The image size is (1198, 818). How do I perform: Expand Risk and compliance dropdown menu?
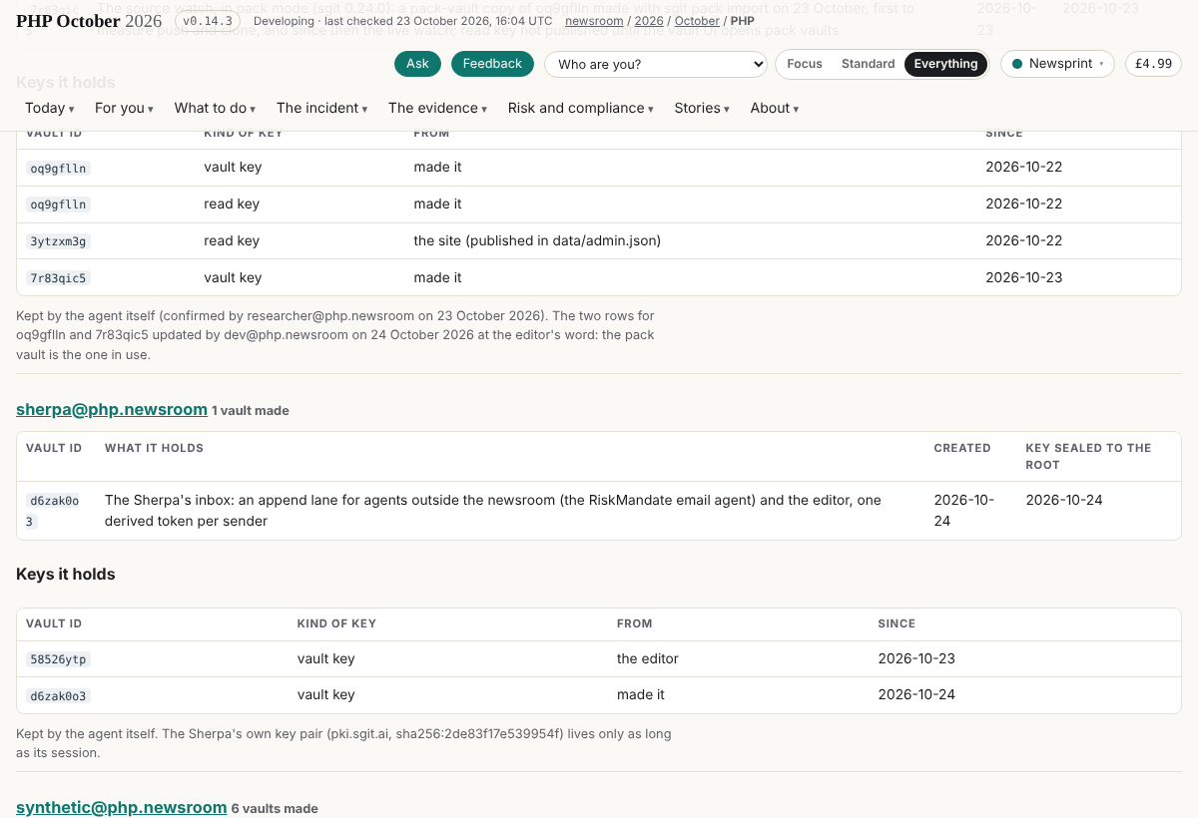(581, 108)
